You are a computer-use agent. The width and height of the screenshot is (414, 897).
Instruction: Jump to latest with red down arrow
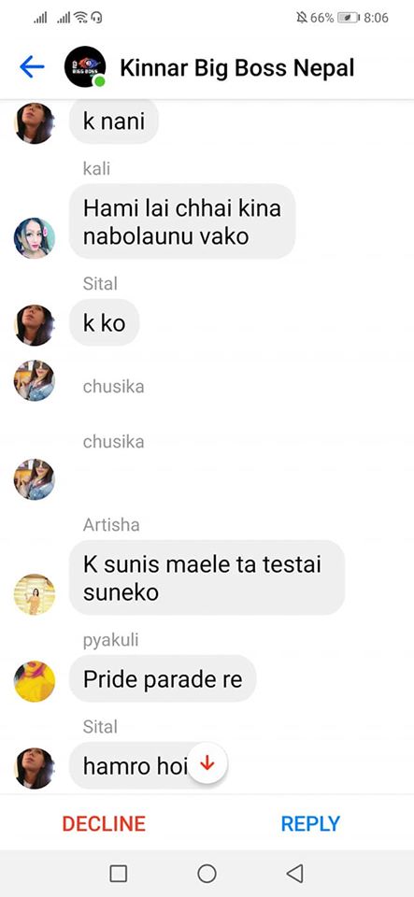[x=207, y=762]
